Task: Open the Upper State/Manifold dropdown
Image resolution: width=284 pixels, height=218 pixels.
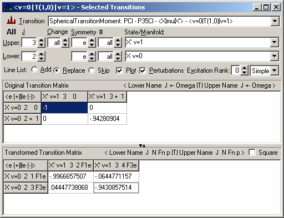Action: coord(274,42)
